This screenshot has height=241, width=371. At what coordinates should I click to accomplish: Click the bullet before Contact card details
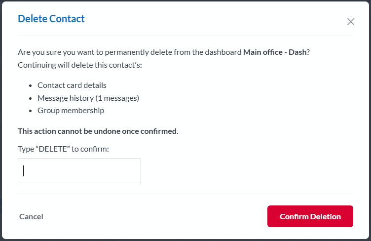click(x=31, y=85)
